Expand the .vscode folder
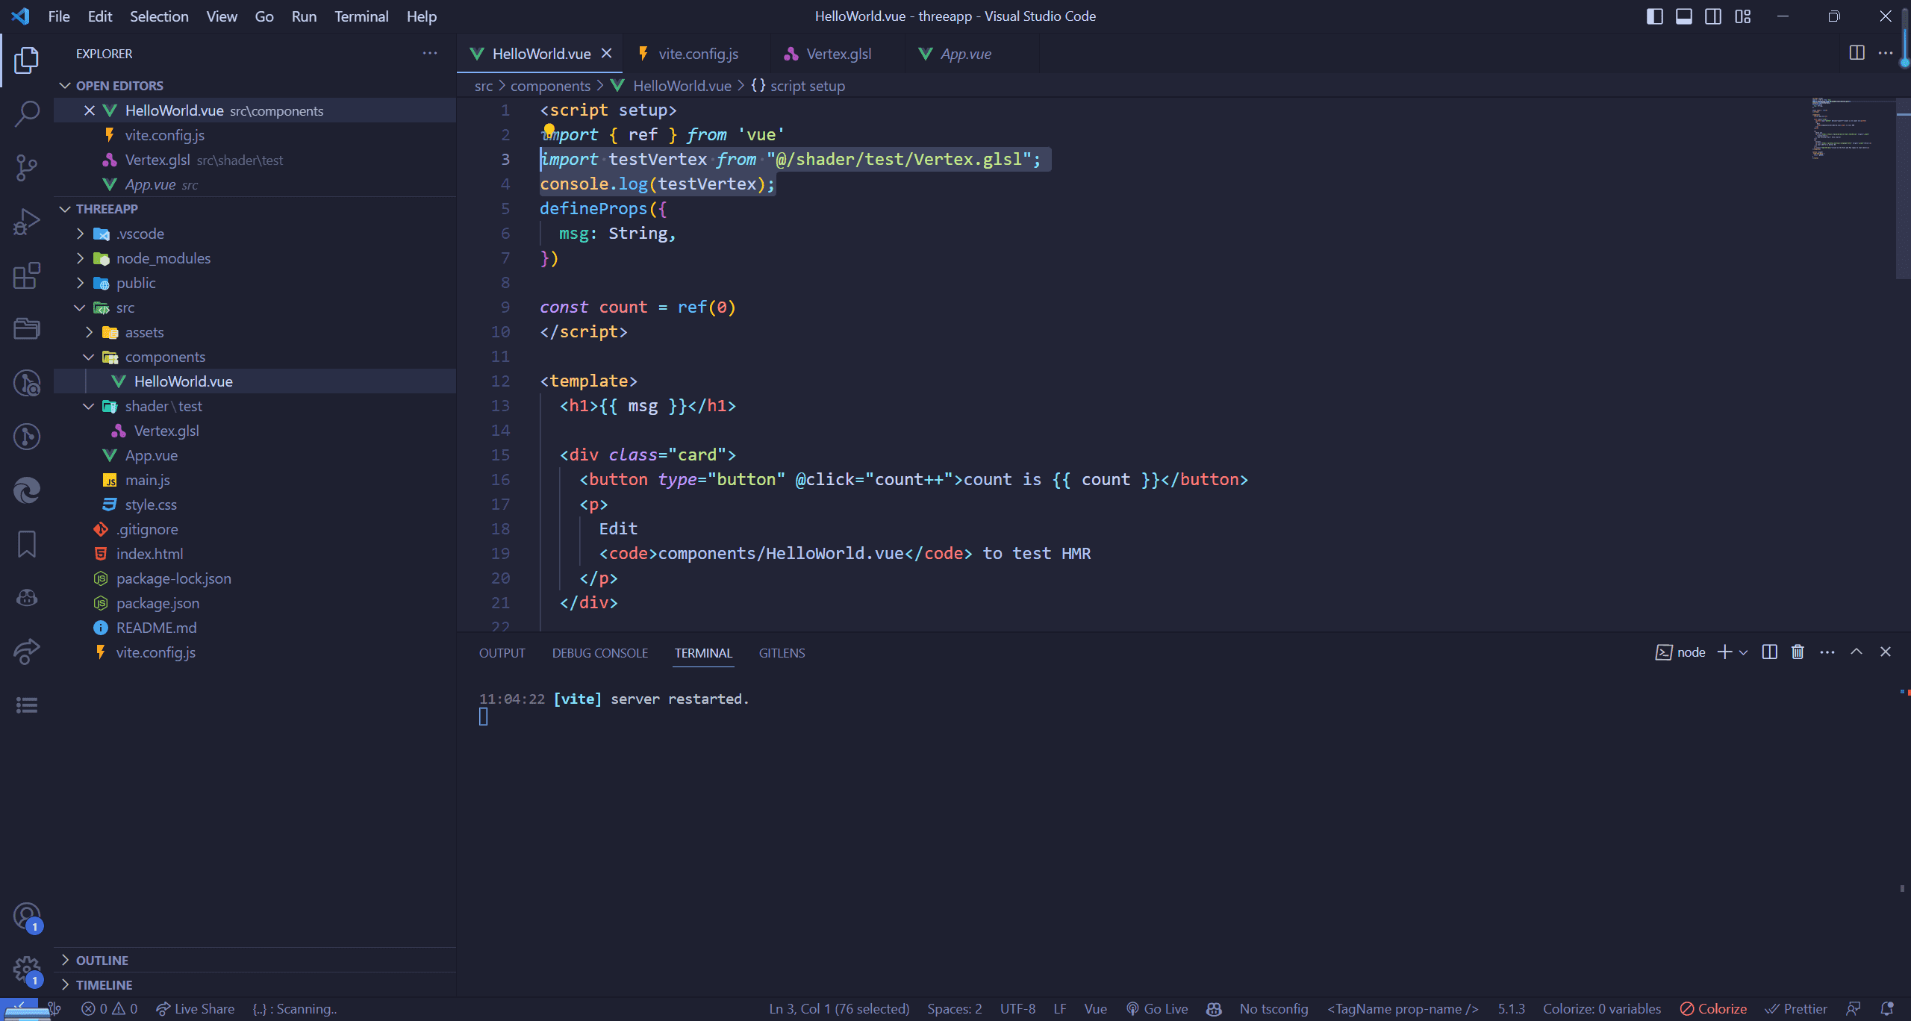Image resolution: width=1911 pixels, height=1021 pixels. click(x=81, y=234)
